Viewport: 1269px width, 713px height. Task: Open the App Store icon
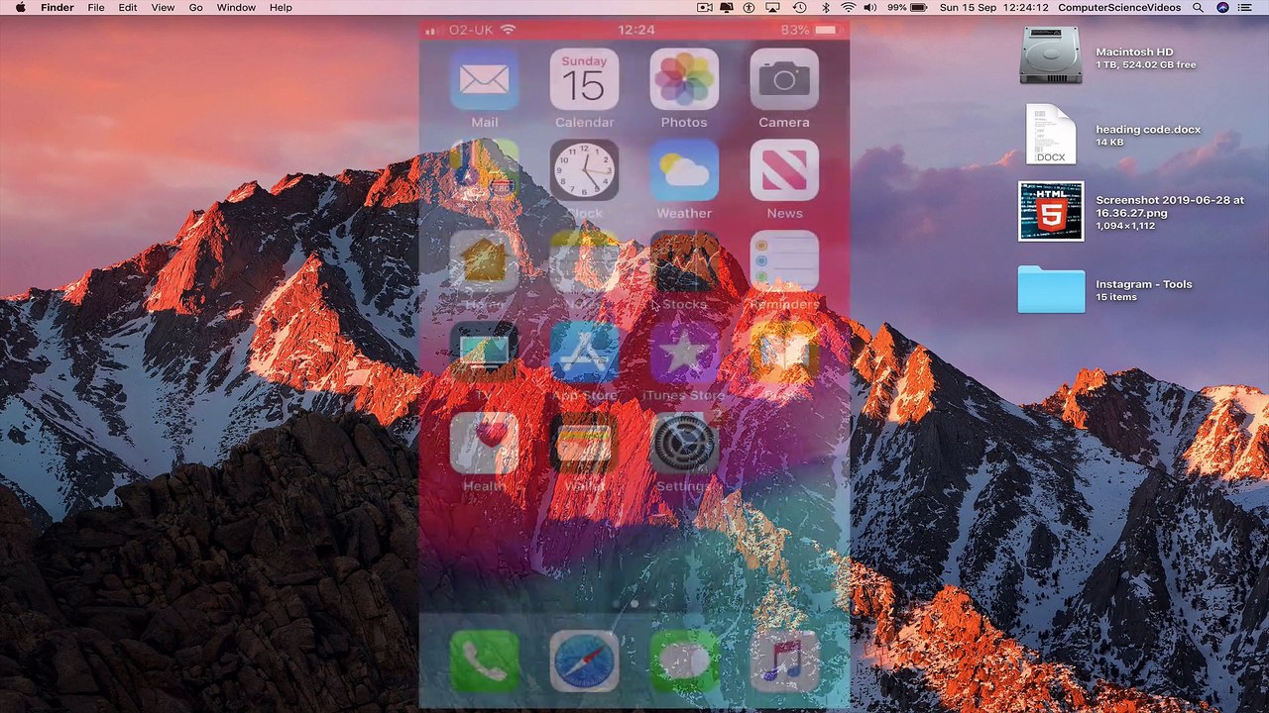coord(584,353)
